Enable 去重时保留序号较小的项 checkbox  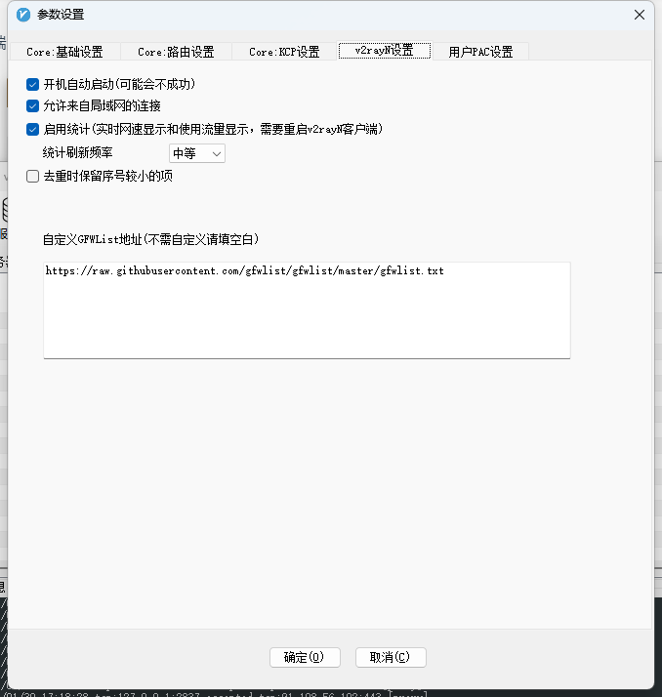pyautogui.click(x=33, y=177)
